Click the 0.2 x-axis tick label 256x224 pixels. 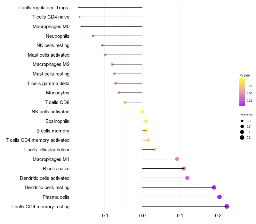click(x=218, y=216)
